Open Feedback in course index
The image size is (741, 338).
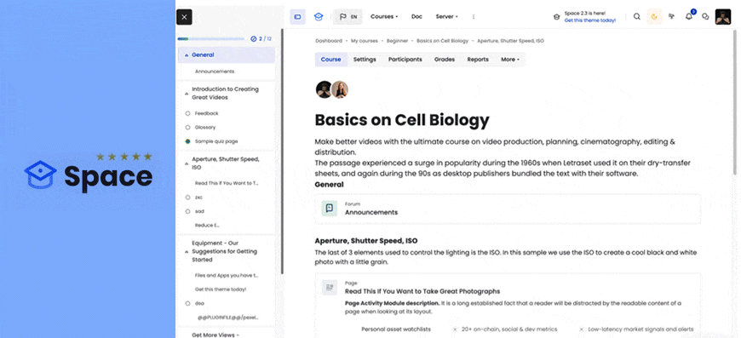206,113
